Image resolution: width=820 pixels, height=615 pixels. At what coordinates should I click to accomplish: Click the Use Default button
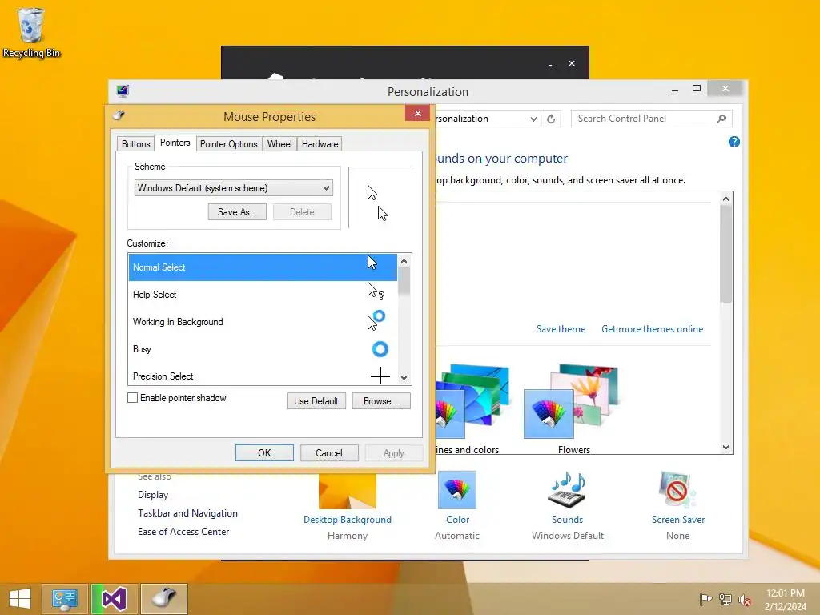click(316, 401)
